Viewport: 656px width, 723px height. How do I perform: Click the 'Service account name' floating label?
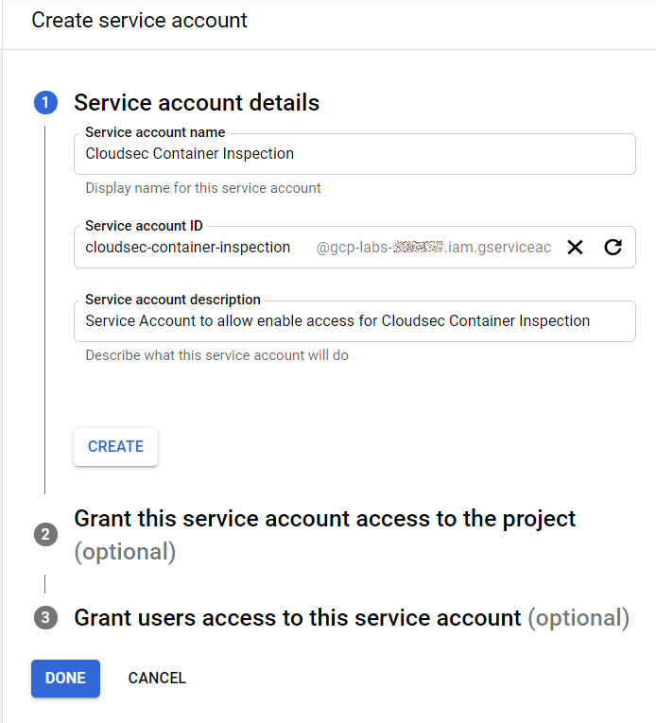pyautogui.click(x=155, y=132)
